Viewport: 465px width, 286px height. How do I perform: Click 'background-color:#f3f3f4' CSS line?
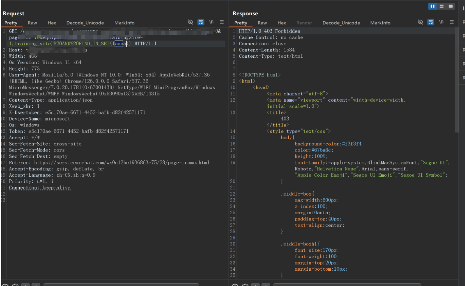pyautogui.click(x=329, y=143)
